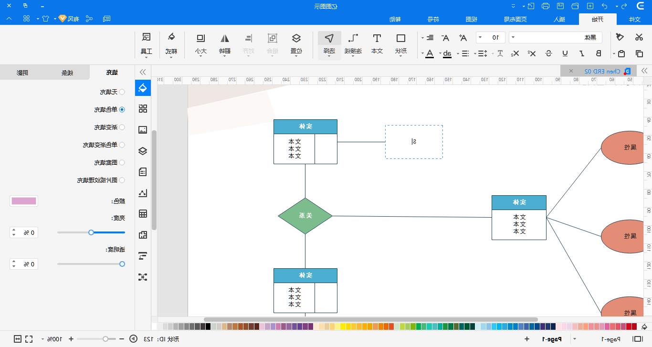Open the Page-1 page list dropdown

click(x=574, y=339)
